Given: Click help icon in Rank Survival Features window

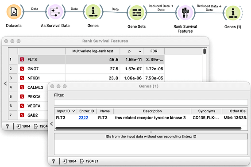Looking at the screenshot, I should point(8,126).
